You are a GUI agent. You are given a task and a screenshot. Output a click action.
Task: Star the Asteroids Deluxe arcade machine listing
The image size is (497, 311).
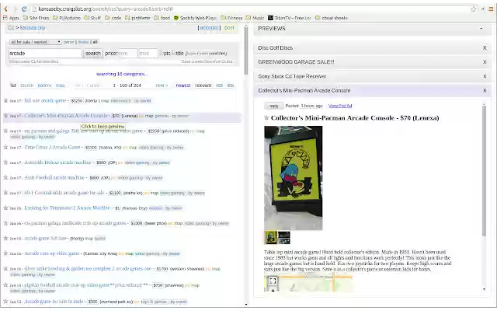[5, 162]
